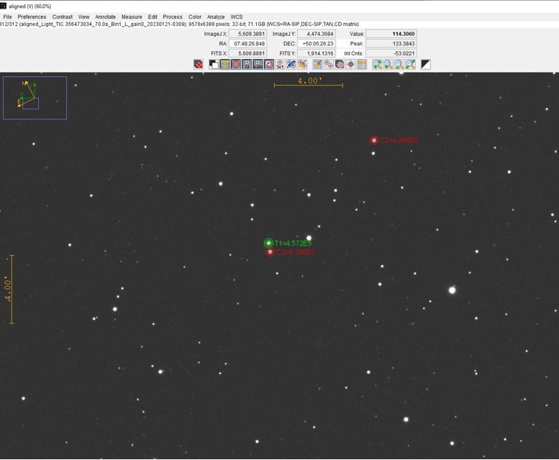
Task: Toggle the overlapping black-white squares negative display
Action: (214, 64)
